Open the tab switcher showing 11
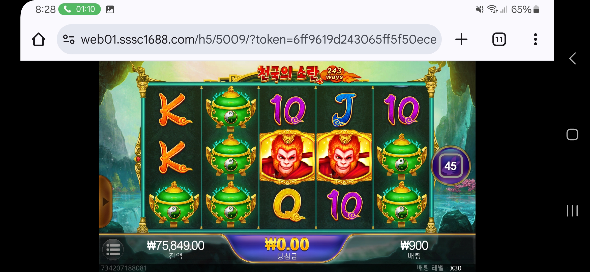590x272 pixels. (x=499, y=39)
